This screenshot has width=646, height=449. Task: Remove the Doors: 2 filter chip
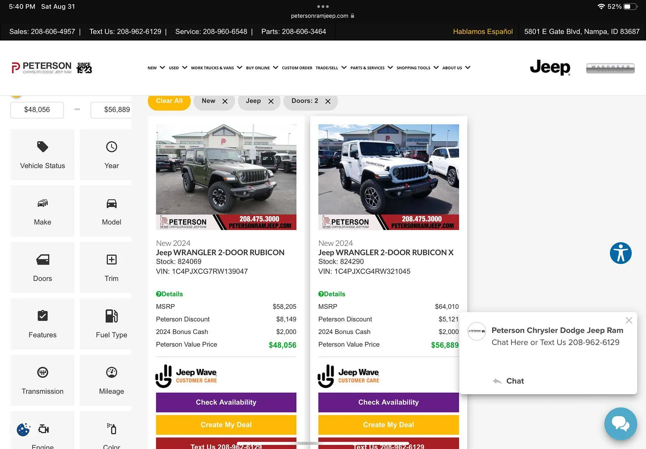pyautogui.click(x=328, y=101)
